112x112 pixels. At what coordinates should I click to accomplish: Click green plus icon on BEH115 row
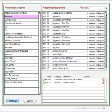coord(44,83)
